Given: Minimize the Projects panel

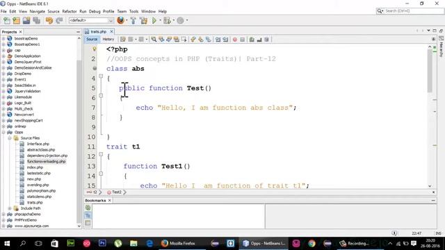Looking at the screenshot, I should [79, 32].
